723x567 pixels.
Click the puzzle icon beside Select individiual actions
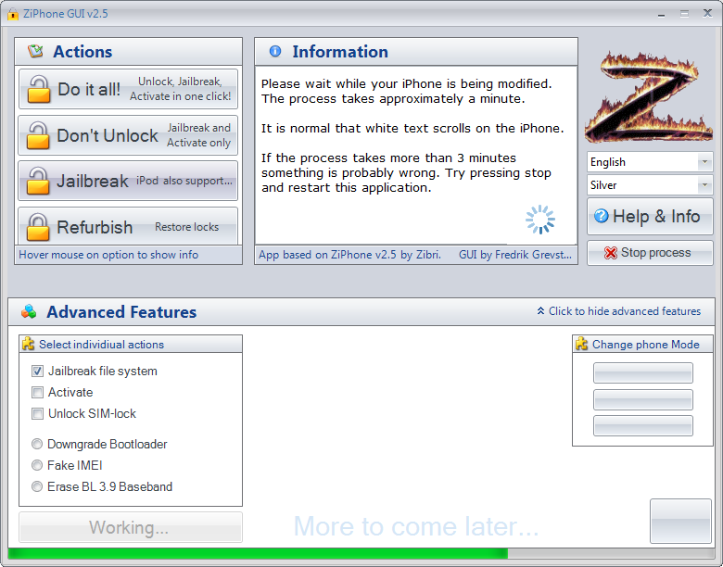click(x=29, y=344)
